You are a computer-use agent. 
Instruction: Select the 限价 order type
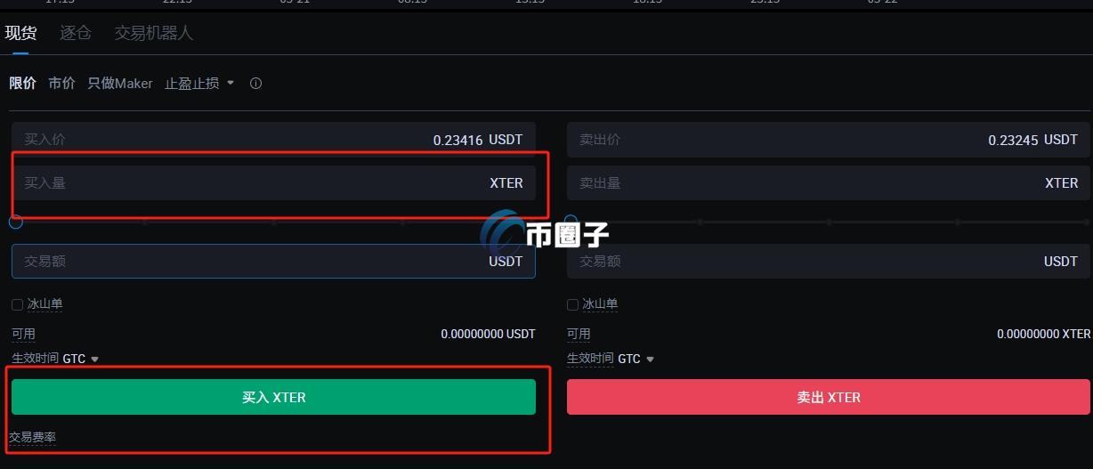(x=22, y=83)
